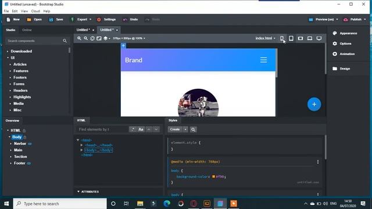Select the Navbar item in Overview

[x=20, y=143]
